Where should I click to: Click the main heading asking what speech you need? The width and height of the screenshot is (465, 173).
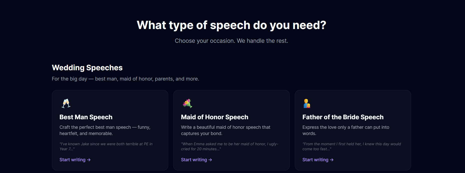(x=232, y=25)
